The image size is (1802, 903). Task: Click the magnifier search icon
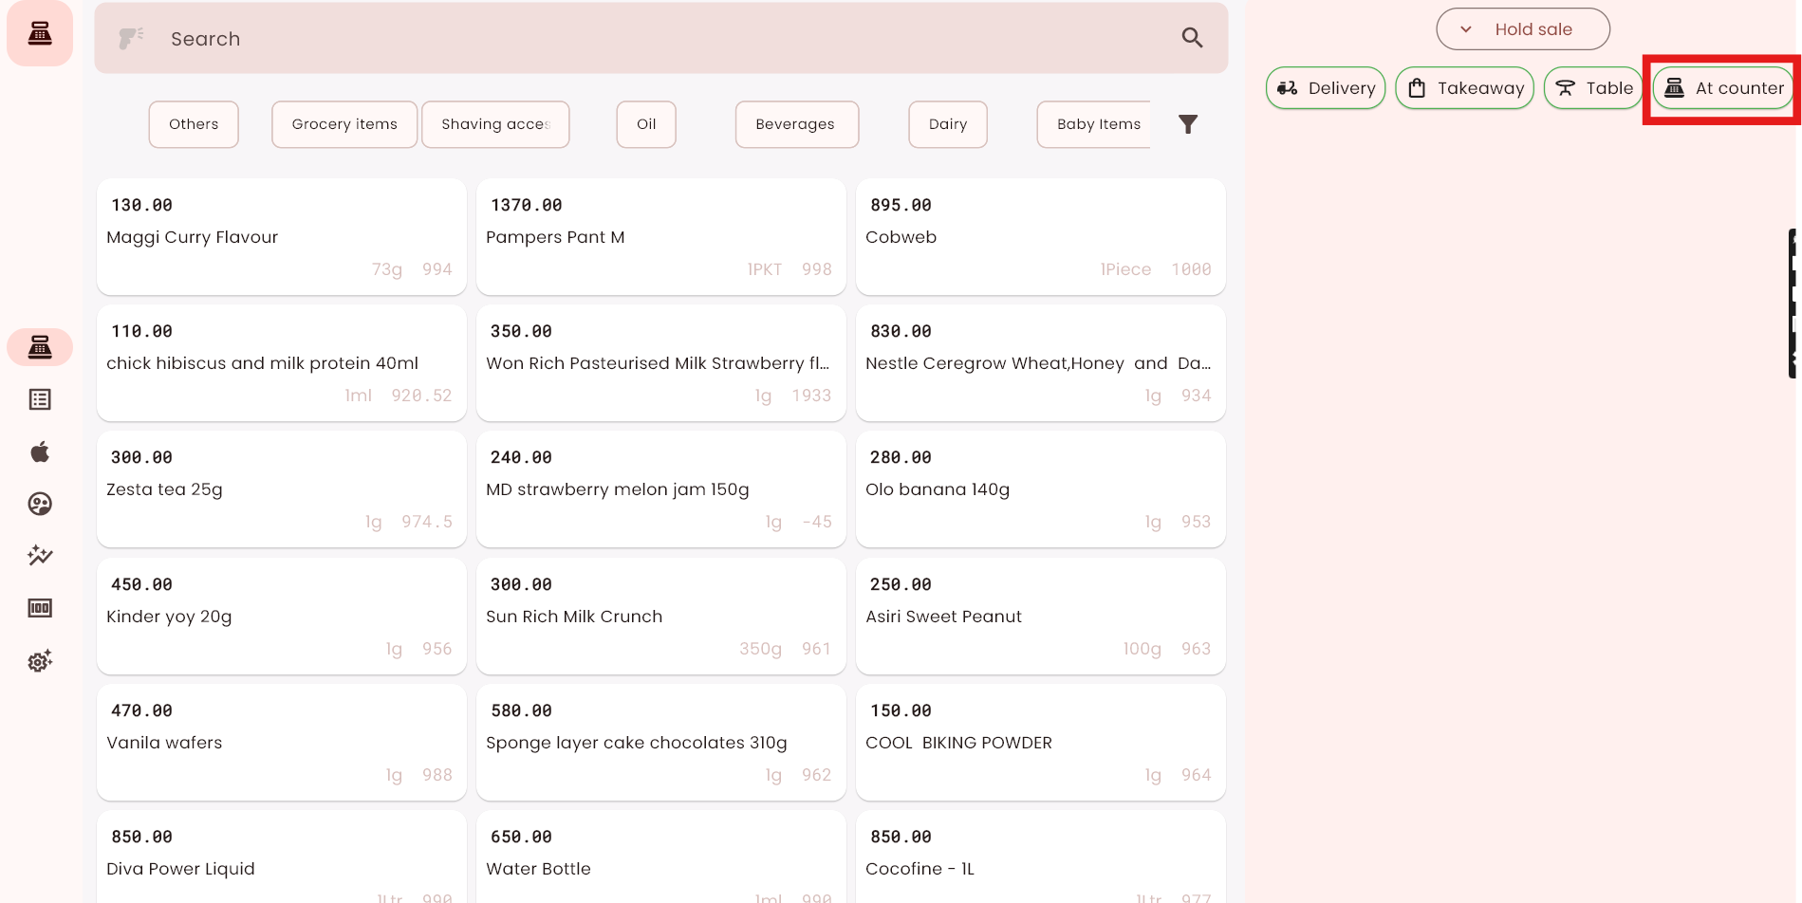[1192, 38]
